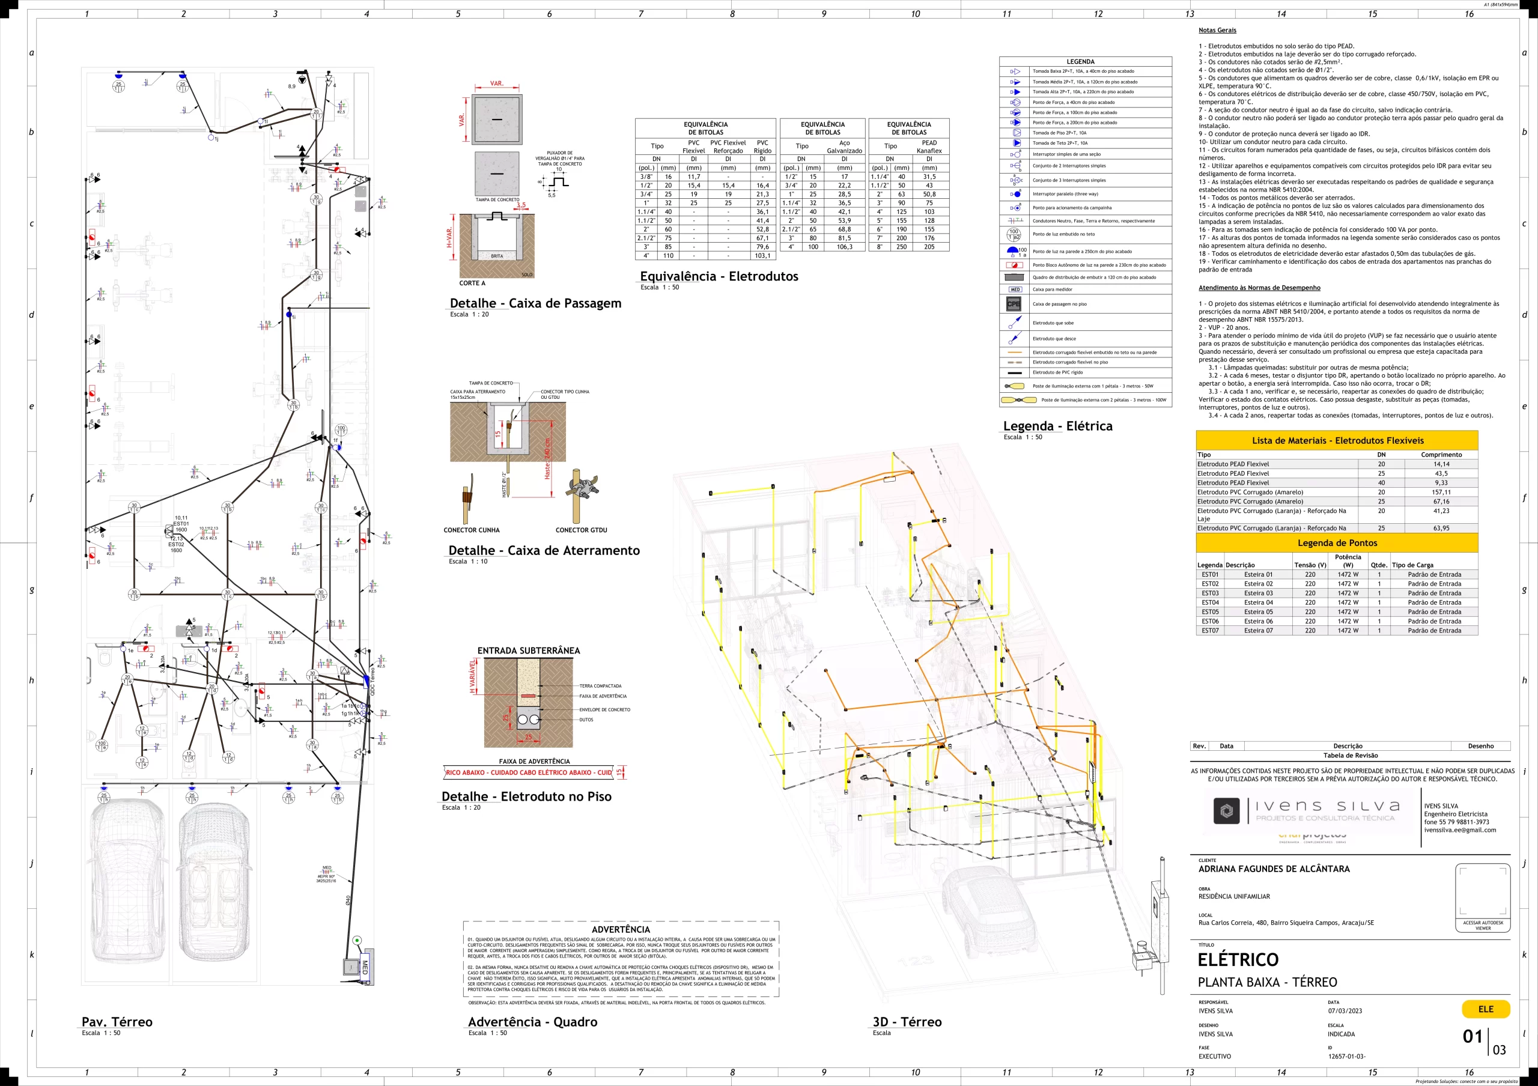Select the Tomada de Piso legend symbol
The image size is (1538, 1086).
click(1016, 133)
